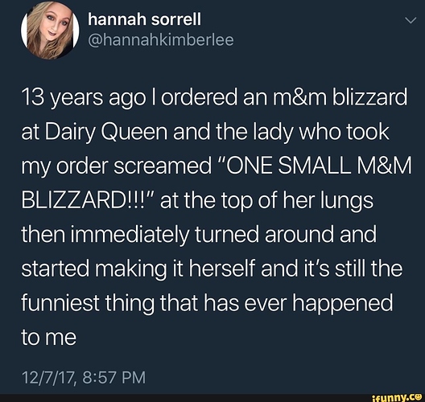Screen dimensions: 425x402
Task: Click the display name hannah sorrell
Action: 144,19
